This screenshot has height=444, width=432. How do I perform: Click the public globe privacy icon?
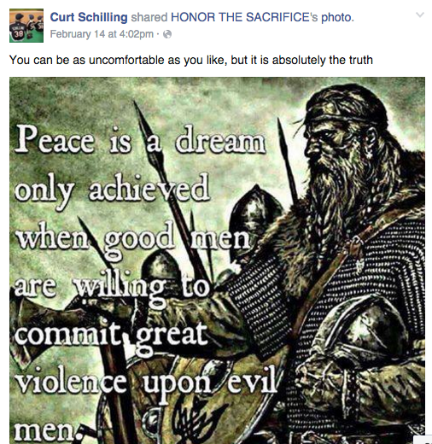(x=167, y=34)
